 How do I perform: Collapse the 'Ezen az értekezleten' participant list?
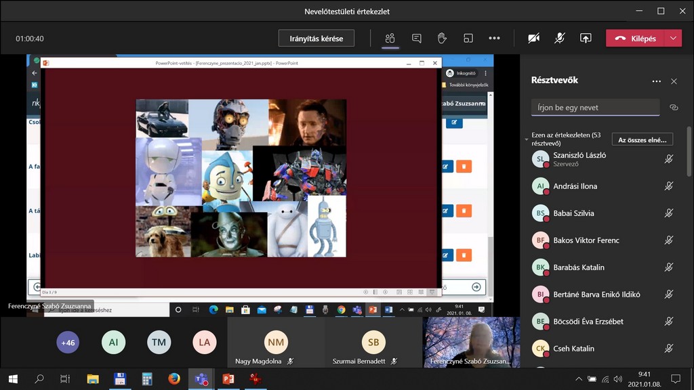pyautogui.click(x=527, y=139)
